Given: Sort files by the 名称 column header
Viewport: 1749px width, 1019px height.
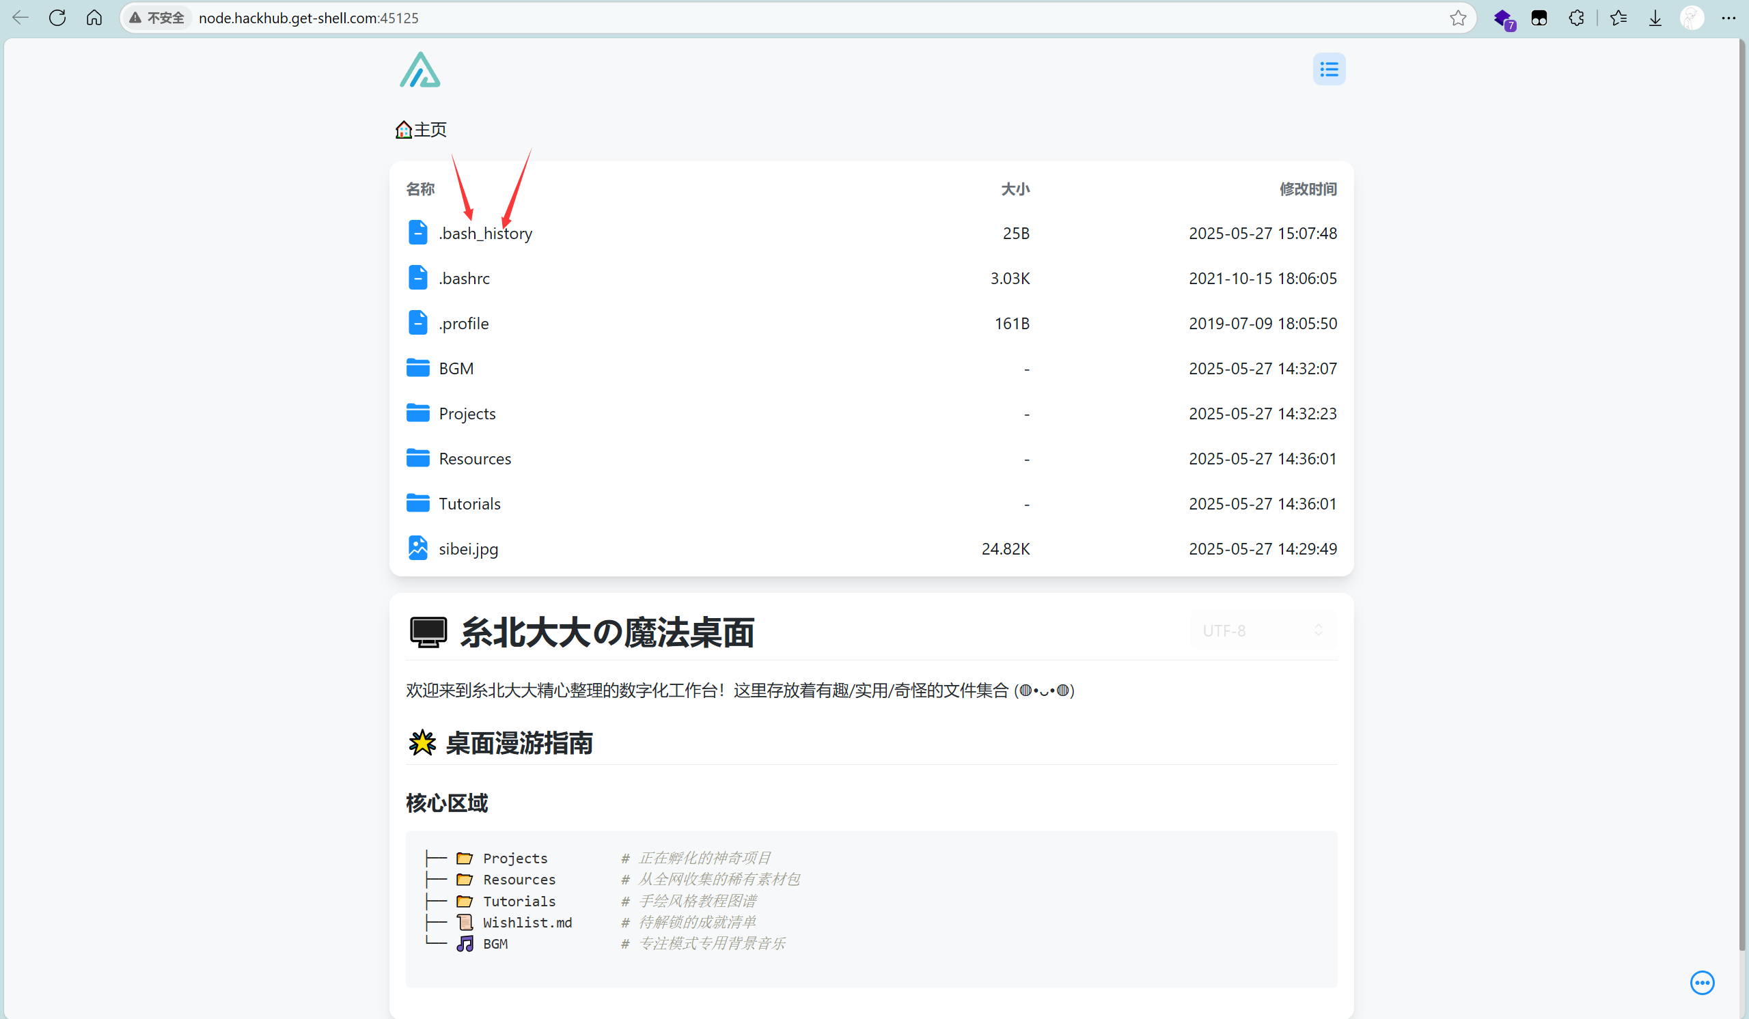Looking at the screenshot, I should [419, 189].
